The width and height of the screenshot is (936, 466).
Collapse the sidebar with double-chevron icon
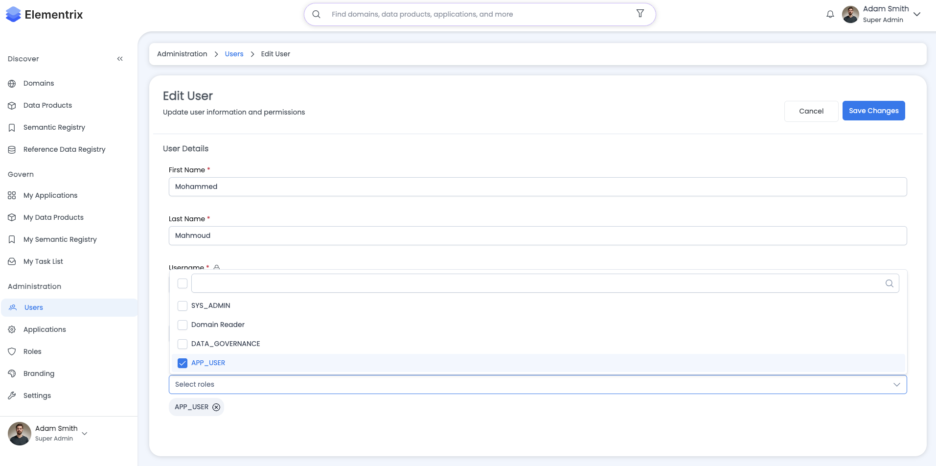(x=120, y=59)
